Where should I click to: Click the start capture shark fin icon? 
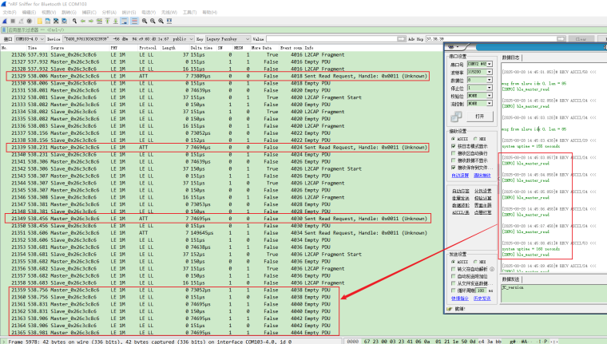[6, 22]
